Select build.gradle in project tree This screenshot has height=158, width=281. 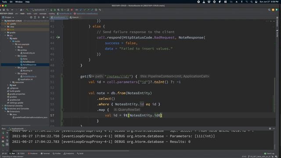14,91
